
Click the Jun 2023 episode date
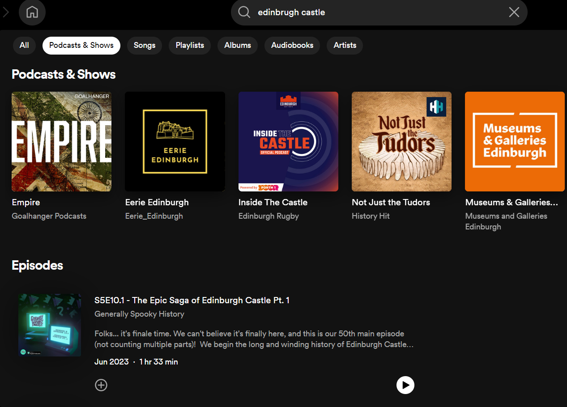111,362
